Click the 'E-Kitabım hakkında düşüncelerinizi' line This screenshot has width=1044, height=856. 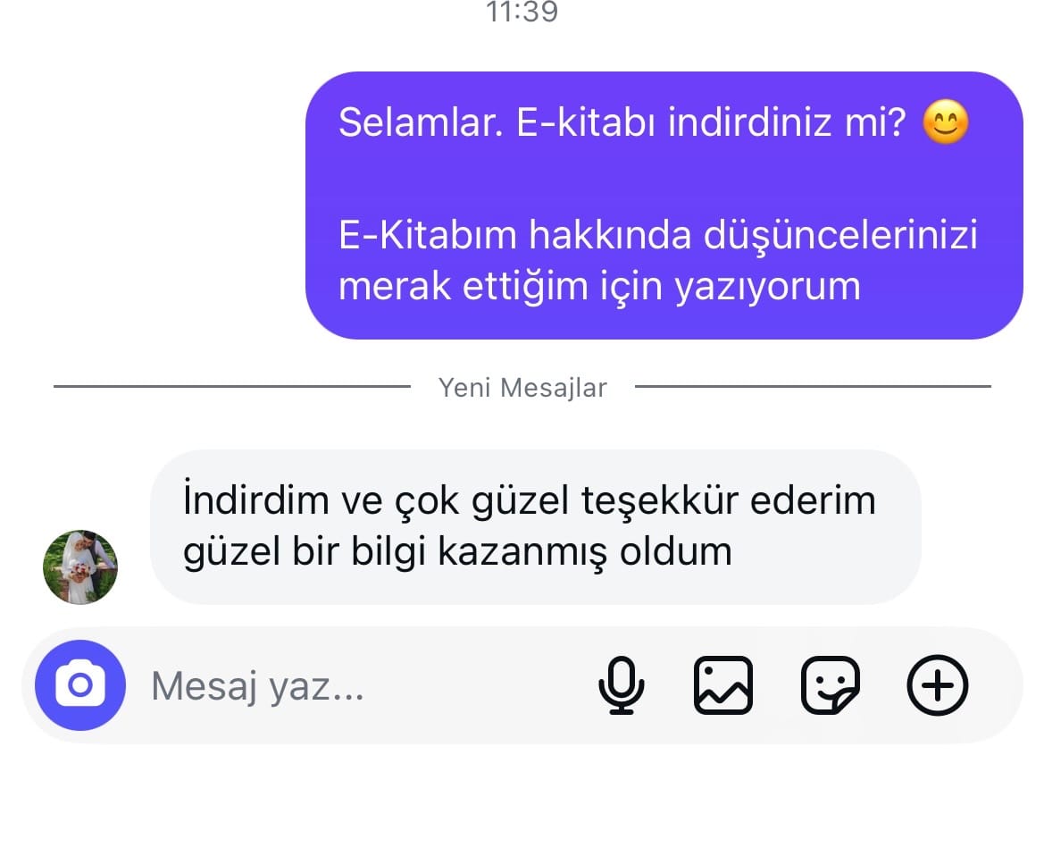point(658,235)
